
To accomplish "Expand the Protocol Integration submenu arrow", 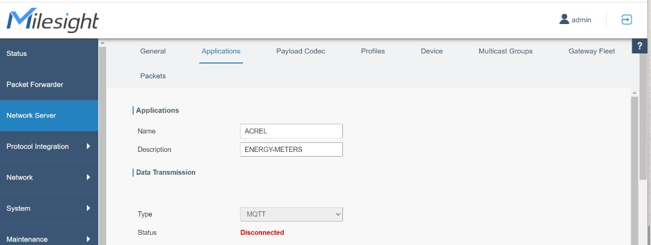I will point(88,146).
